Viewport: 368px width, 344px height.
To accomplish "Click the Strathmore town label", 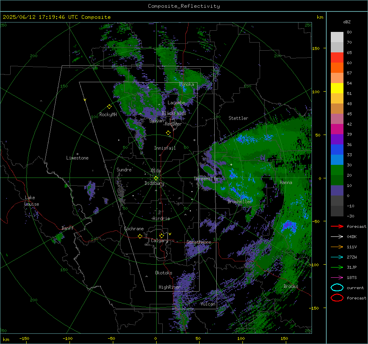I will point(199,242).
